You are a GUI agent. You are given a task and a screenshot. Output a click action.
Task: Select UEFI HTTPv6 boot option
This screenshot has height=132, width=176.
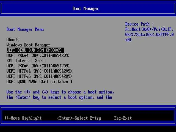(x=39, y=76)
